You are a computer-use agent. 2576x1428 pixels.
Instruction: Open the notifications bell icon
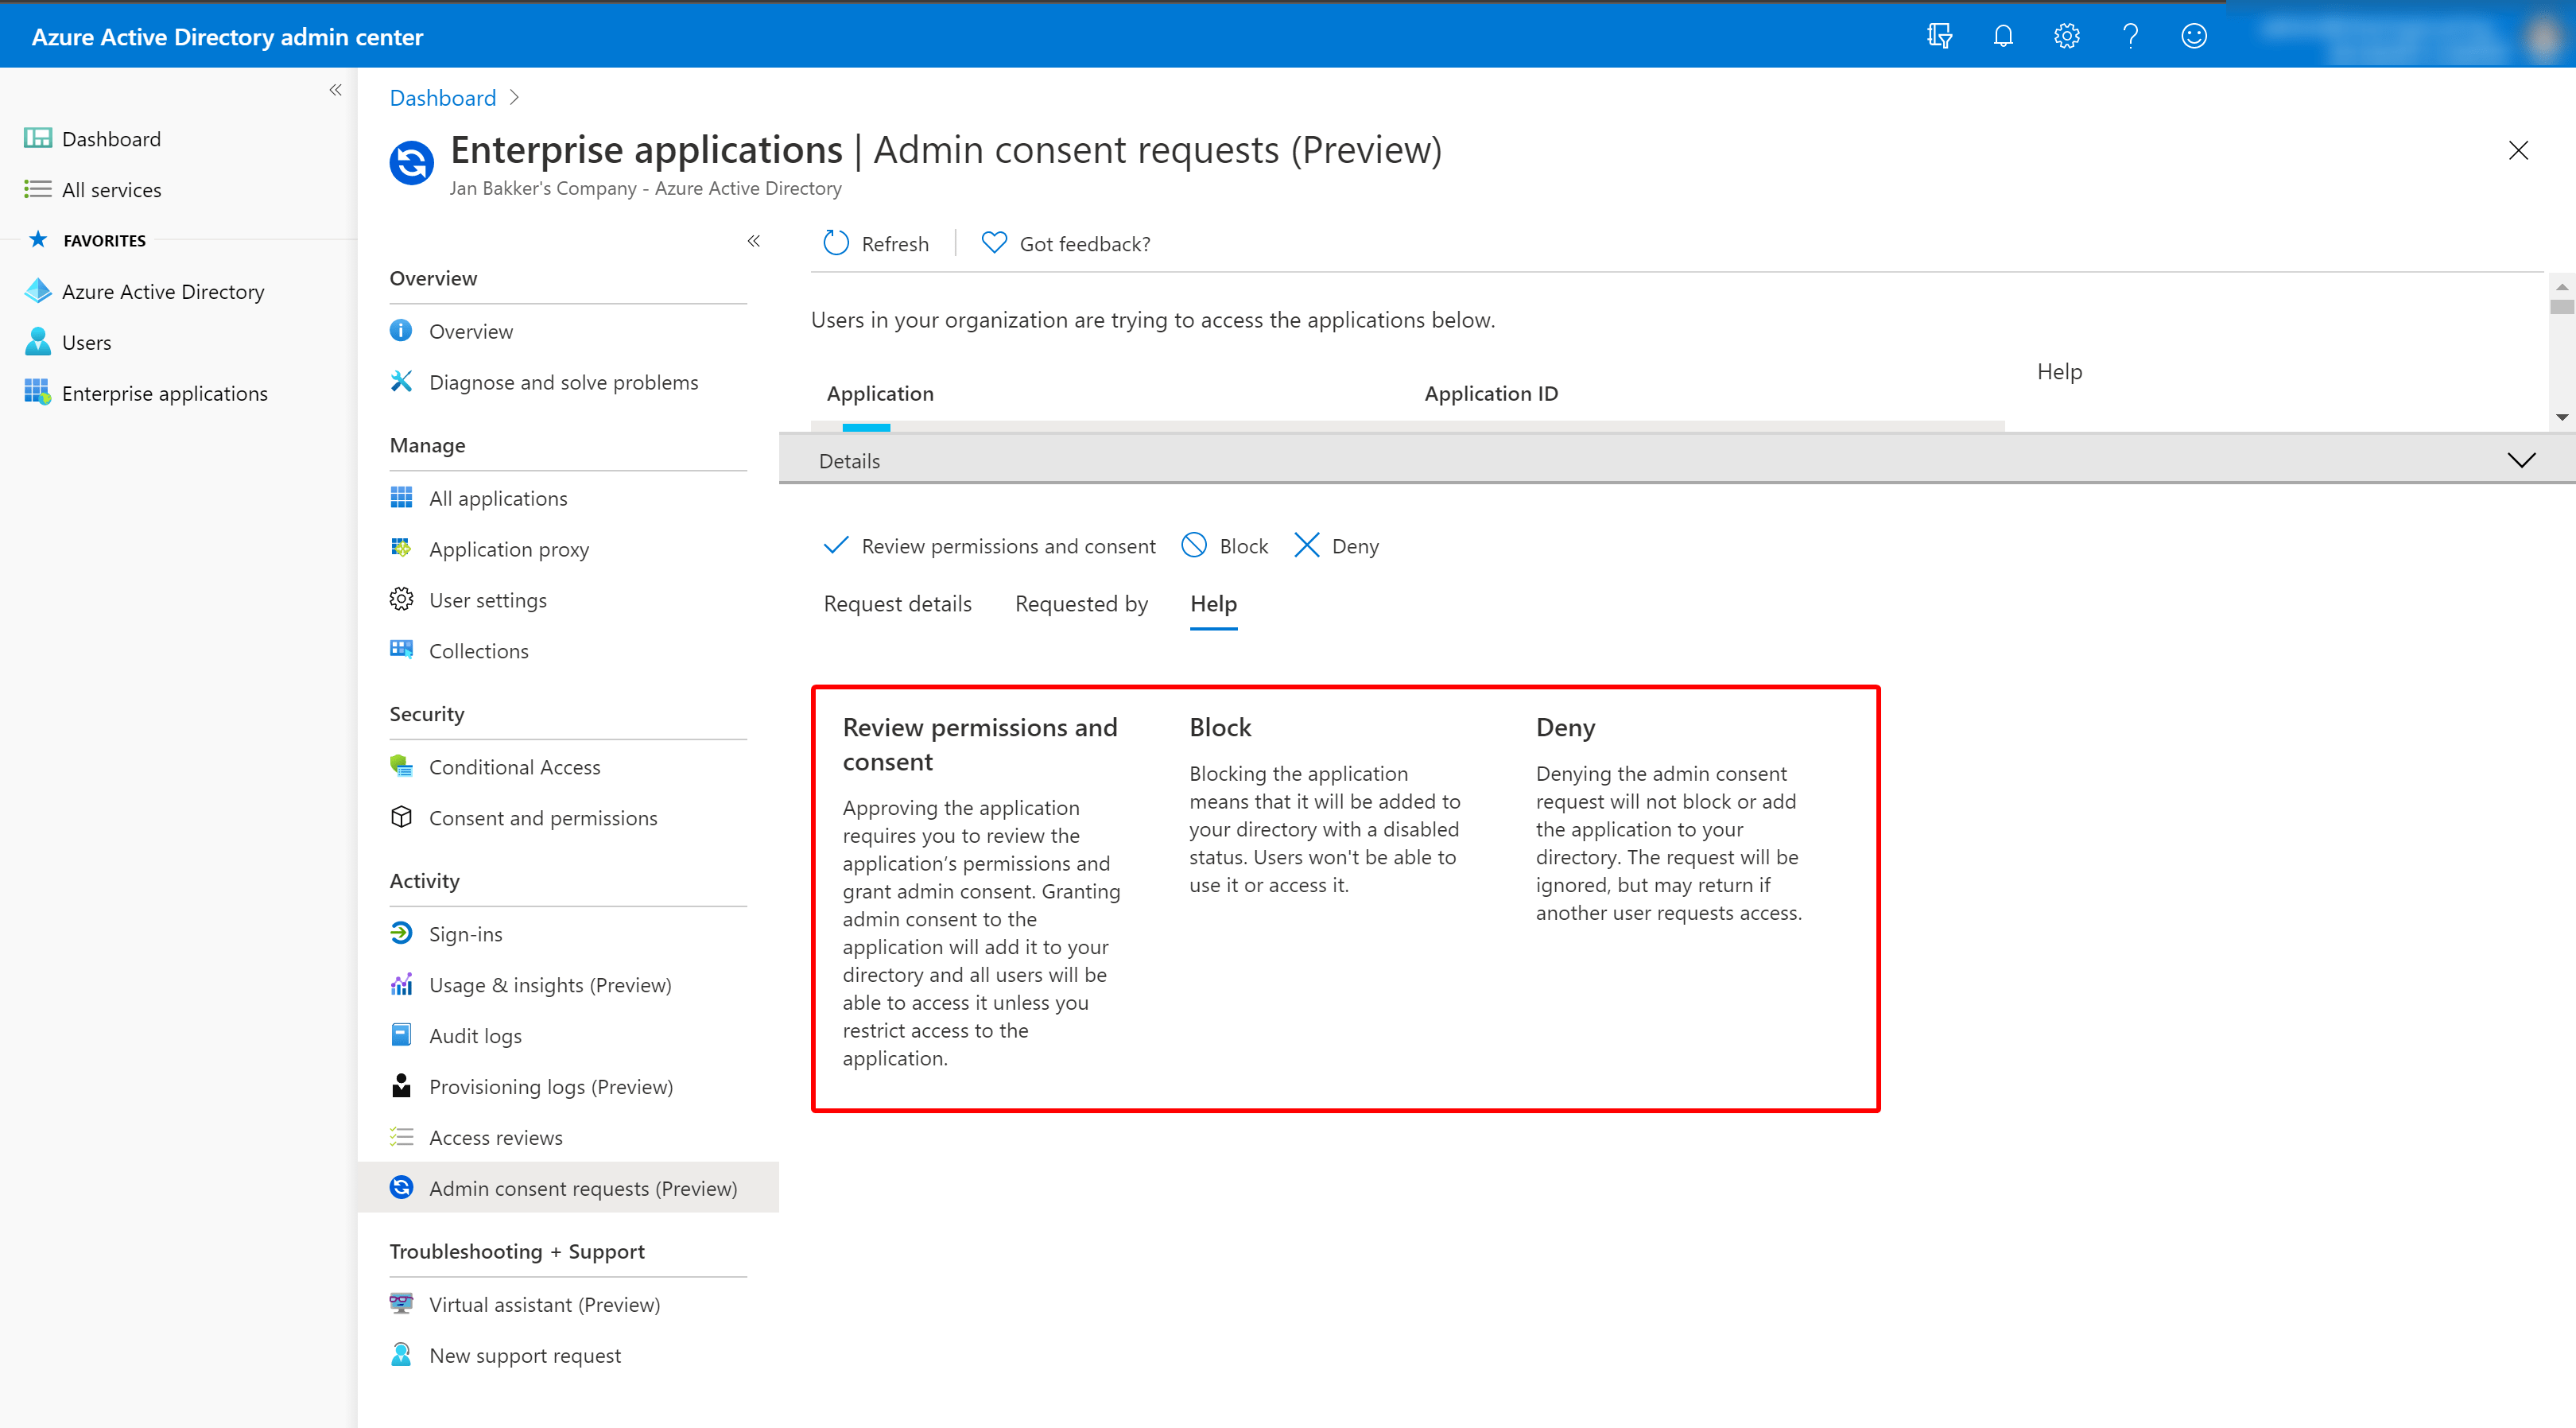[2002, 37]
